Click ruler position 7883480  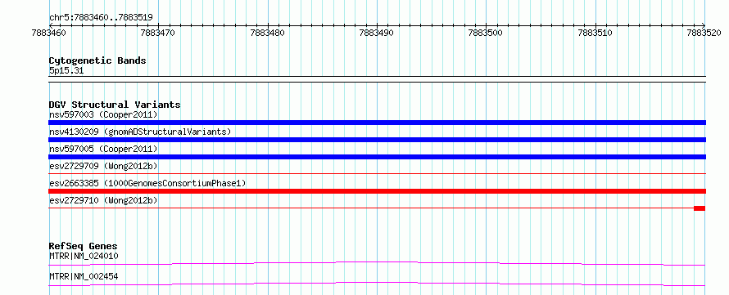[267, 33]
